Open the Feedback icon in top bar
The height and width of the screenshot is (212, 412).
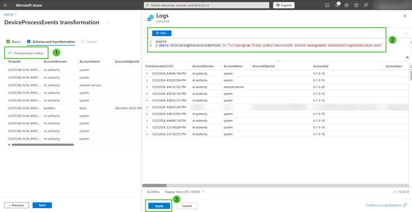coord(366,5)
